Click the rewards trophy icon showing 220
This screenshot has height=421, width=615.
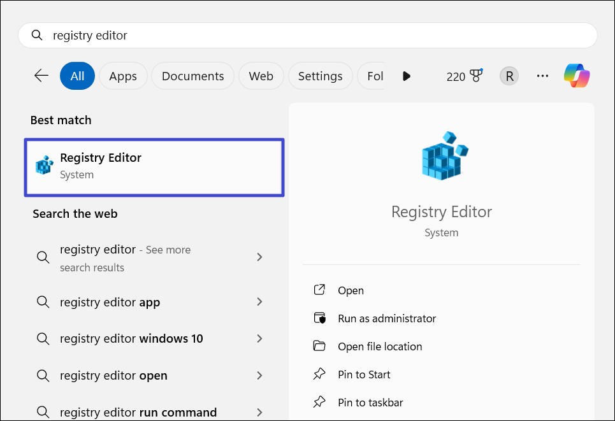click(475, 76)
